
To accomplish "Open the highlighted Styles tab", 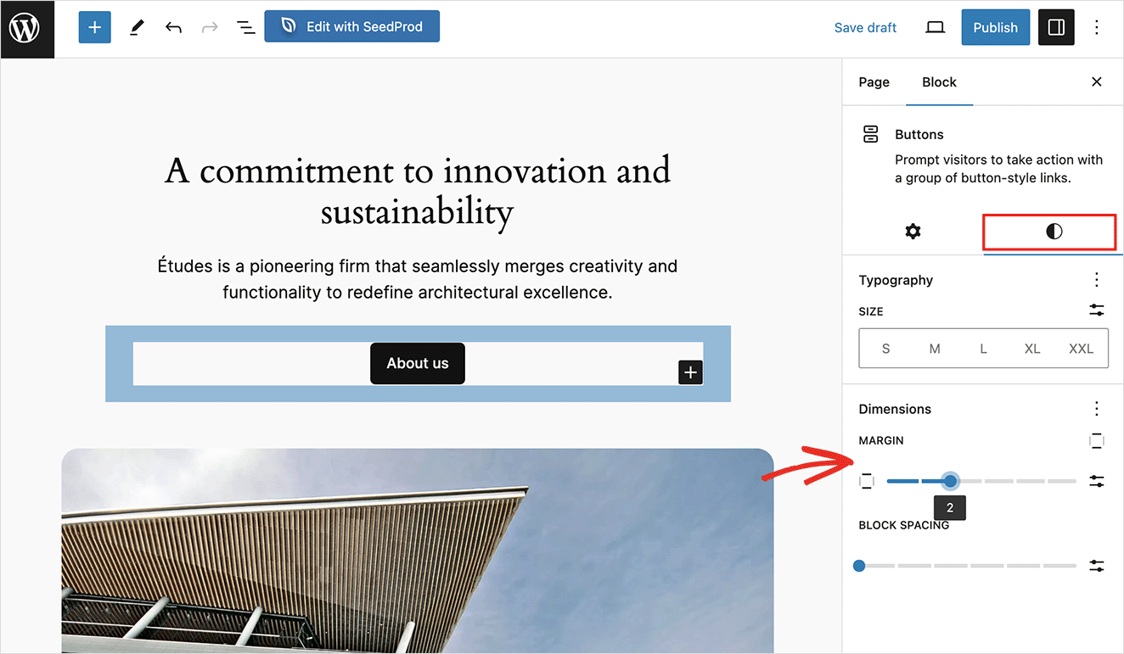I will click(1049, 231).
